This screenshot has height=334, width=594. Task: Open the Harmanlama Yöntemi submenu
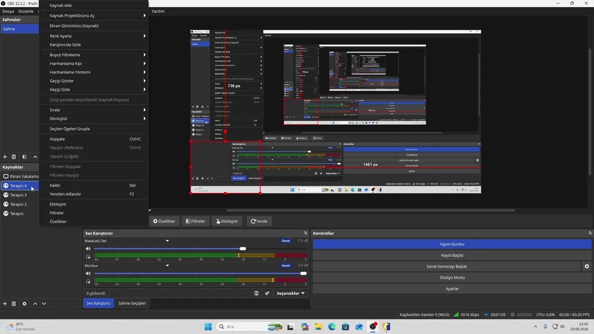pos(94,72)
